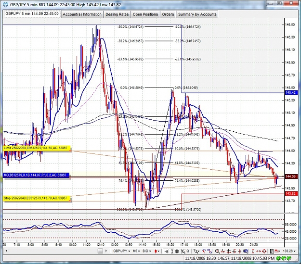Select the yellow Stop order label at 143.70
Screen dimensions: 301x264
(x=37, y=198)
